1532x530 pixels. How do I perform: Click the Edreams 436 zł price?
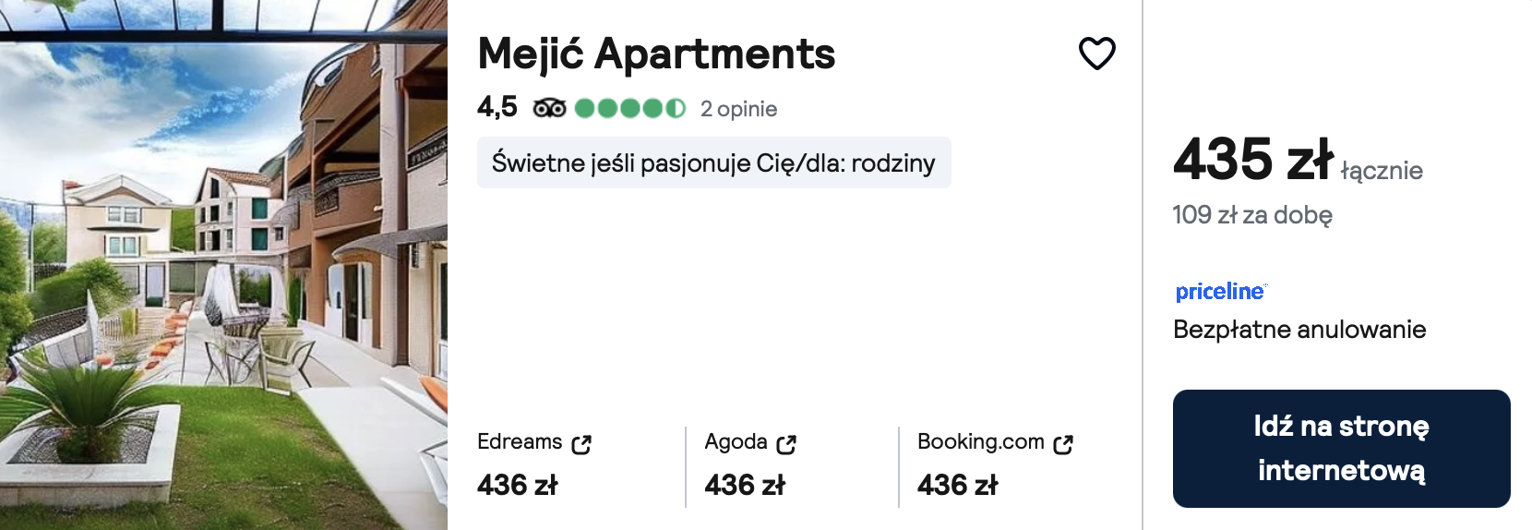click(518, 485)
